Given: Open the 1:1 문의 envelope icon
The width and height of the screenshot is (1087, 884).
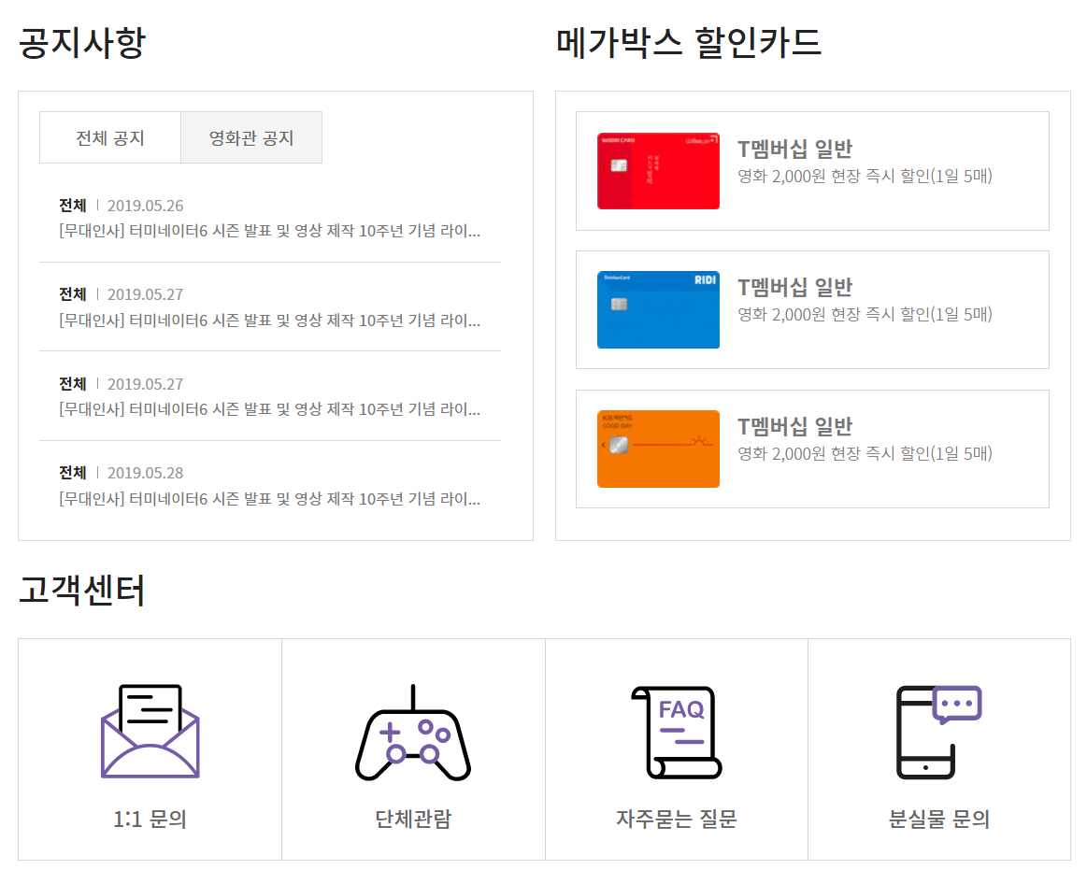Looking at the screenshot, I should click(x=150, y=732).
